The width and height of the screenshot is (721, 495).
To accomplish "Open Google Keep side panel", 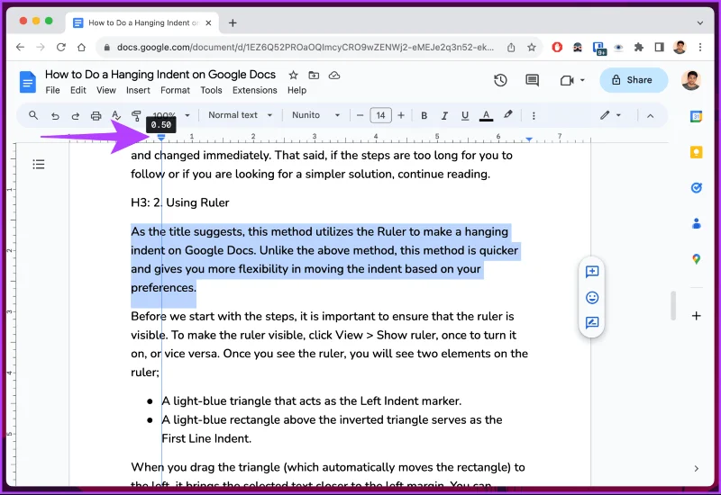I will [x=696, y=152].
